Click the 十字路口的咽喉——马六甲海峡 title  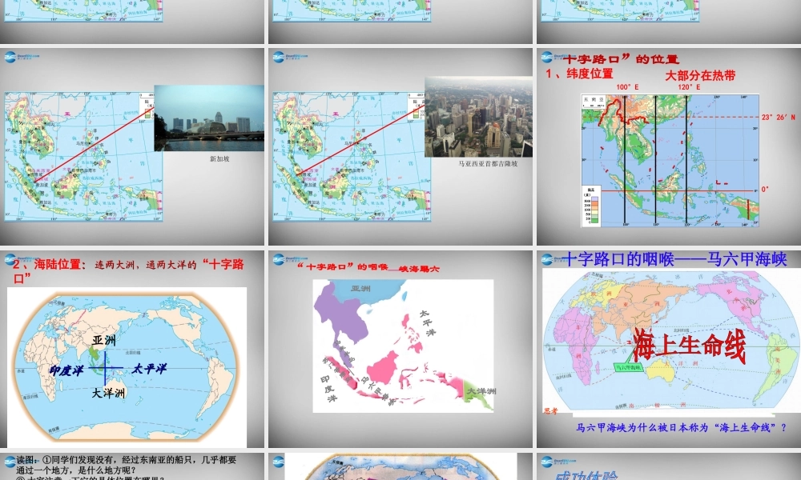click(674, 259)
